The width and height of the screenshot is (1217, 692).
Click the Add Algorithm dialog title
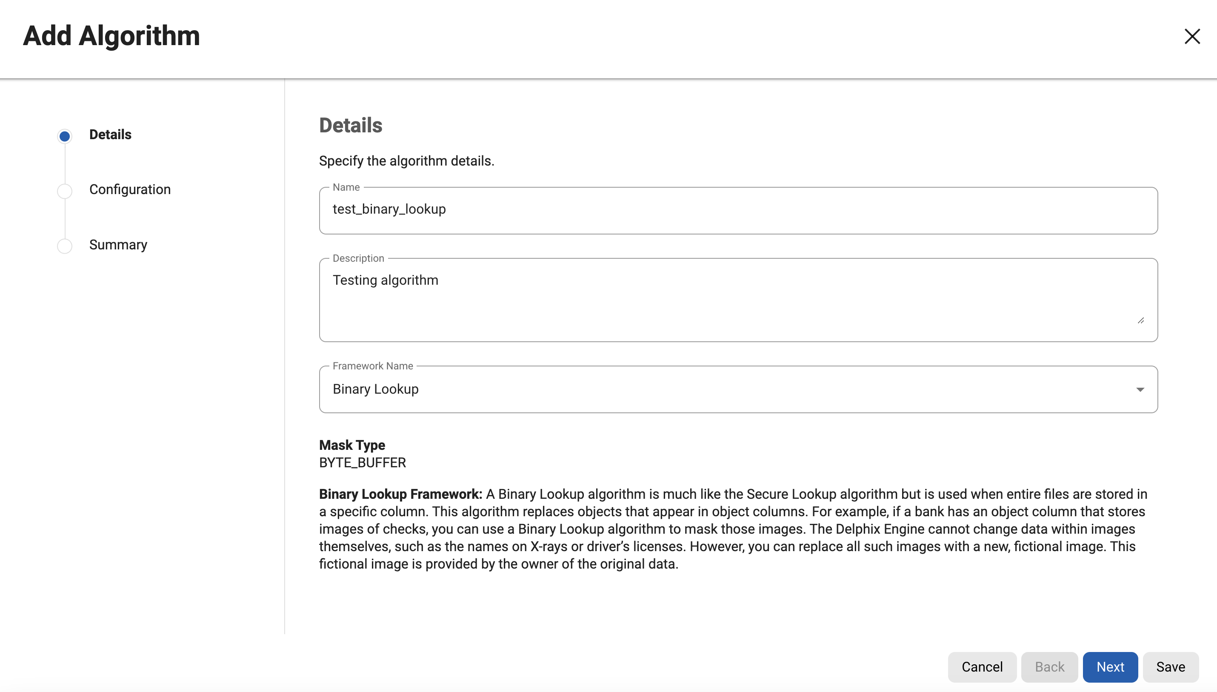111,36
